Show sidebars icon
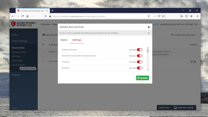The image size is (208, 117). [x=187, y=16]
